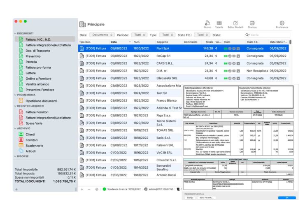
Task: Collapse the ARCHIVIO section
Action: [x=15, y=128]
